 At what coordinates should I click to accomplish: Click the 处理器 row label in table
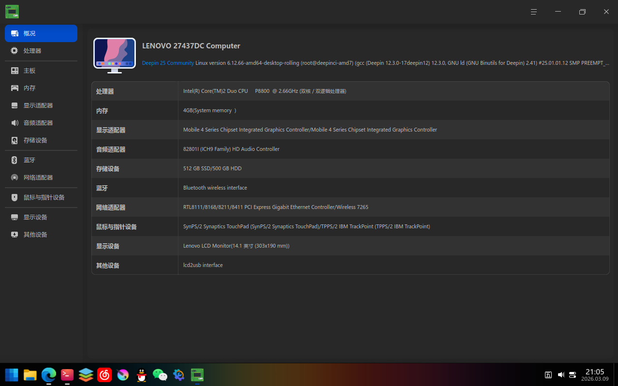coord(105,91)
